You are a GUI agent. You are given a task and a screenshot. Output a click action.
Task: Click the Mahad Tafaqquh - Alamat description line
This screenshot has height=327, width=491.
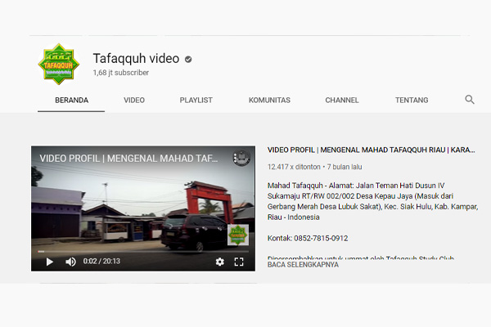coord(356,186)
